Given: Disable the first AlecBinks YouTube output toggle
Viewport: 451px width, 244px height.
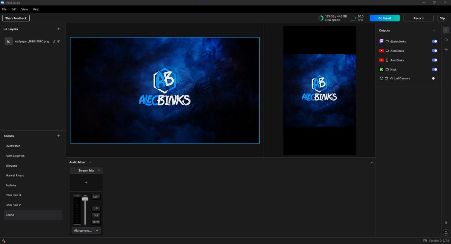Looking at the screenshot, I should (434, 51).
